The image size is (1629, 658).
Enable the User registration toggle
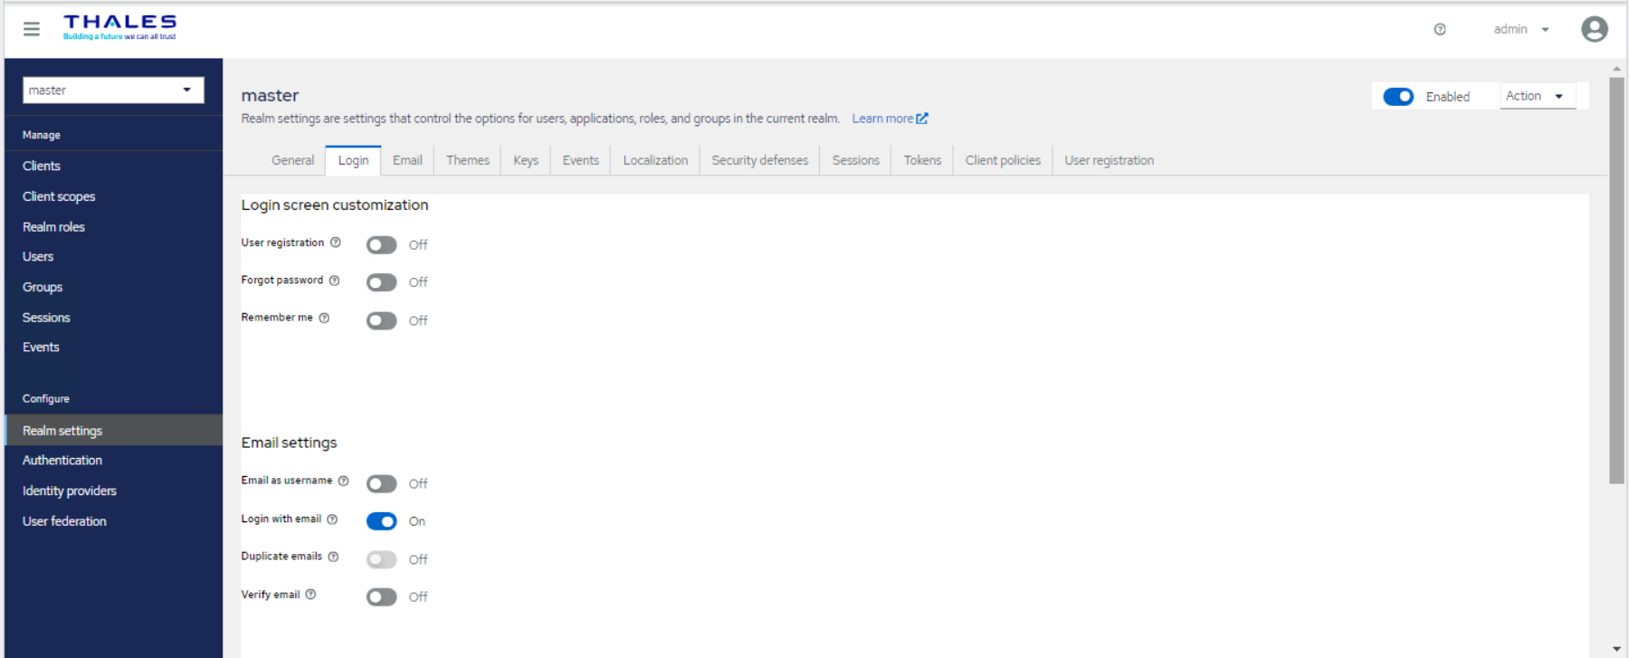pos(381,245)
